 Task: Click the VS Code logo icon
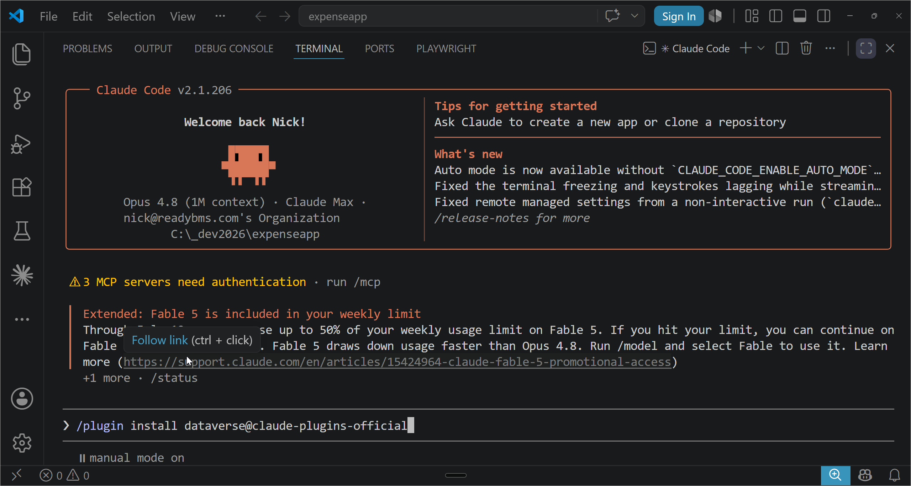16,16
